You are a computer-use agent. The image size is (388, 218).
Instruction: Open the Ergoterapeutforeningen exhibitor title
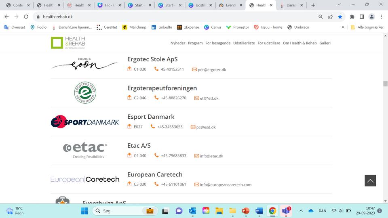[162, 88]
